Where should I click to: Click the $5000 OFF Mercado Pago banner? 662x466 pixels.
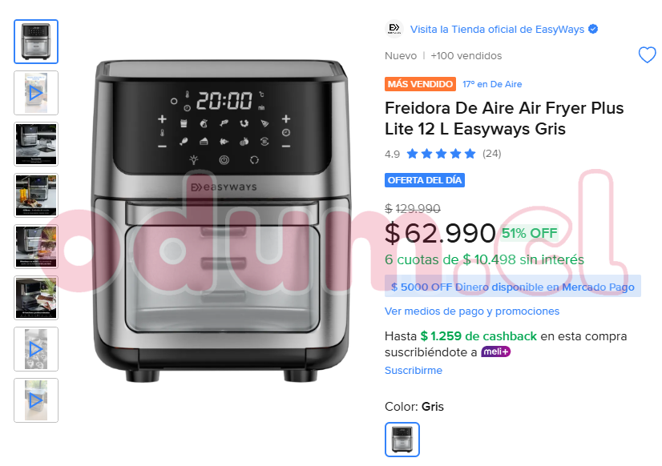513,287
